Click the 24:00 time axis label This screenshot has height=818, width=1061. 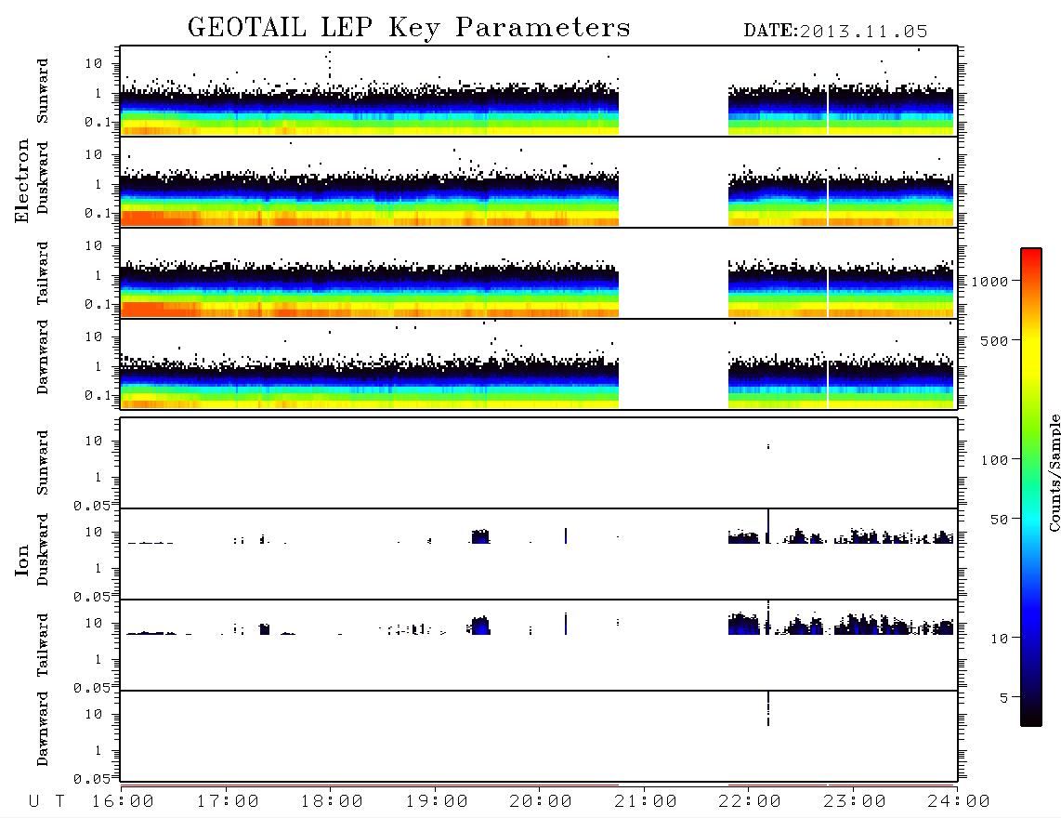[959, 801]
